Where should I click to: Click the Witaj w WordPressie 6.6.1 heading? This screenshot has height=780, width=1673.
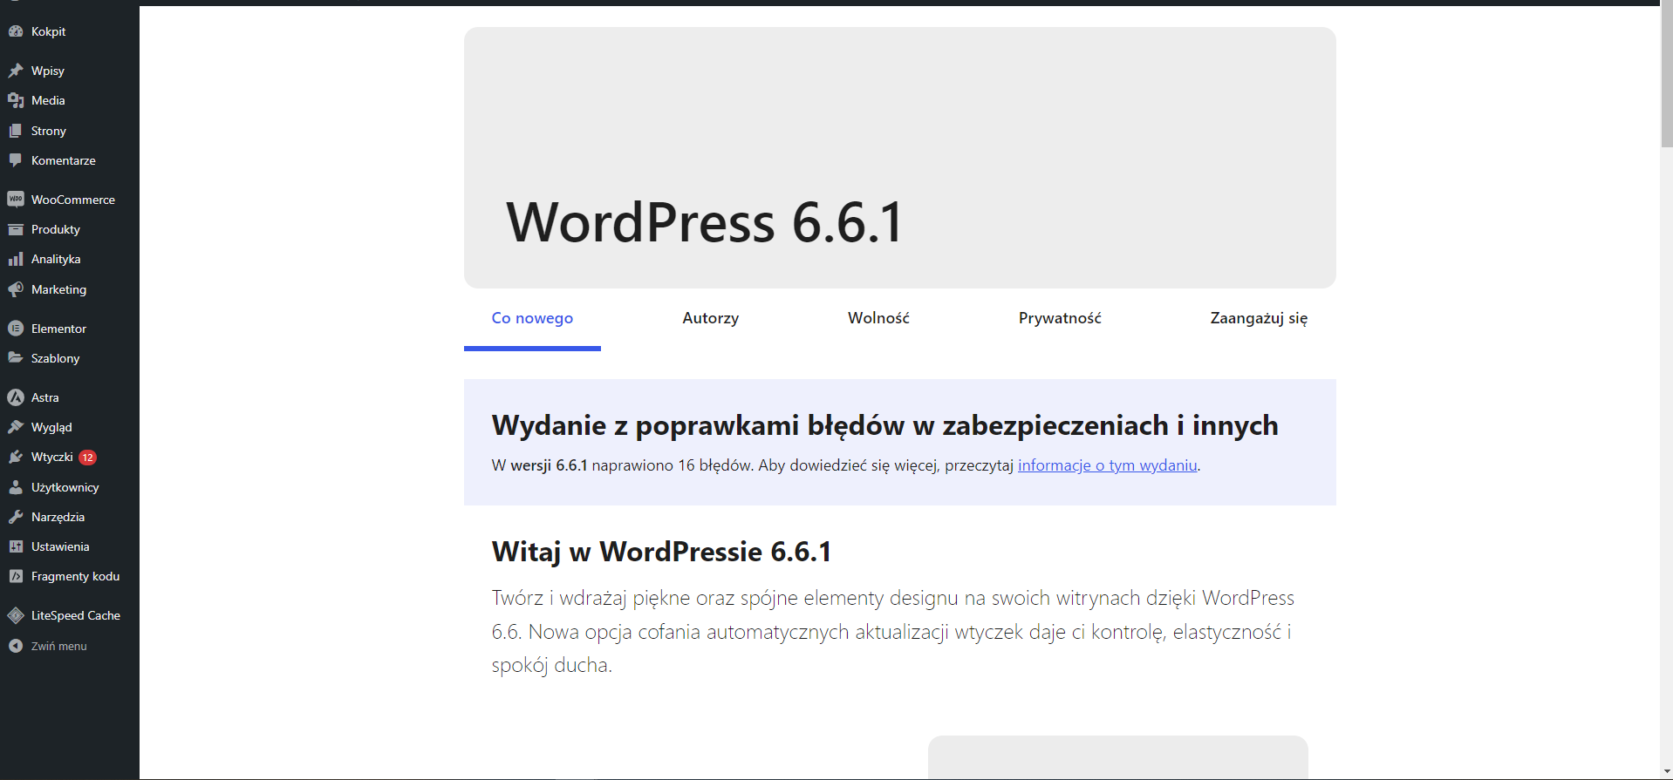tap(661, 552)
